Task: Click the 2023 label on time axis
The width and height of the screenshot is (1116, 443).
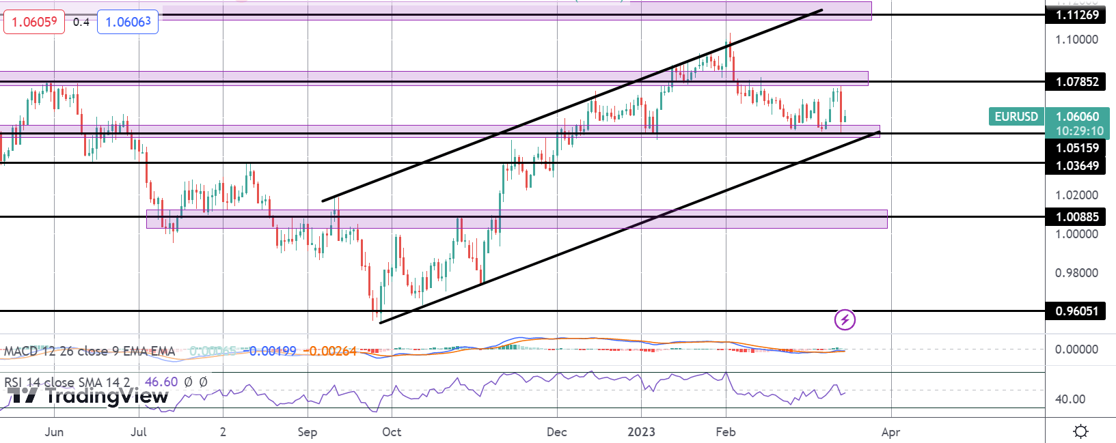Action: click(642, 432)
